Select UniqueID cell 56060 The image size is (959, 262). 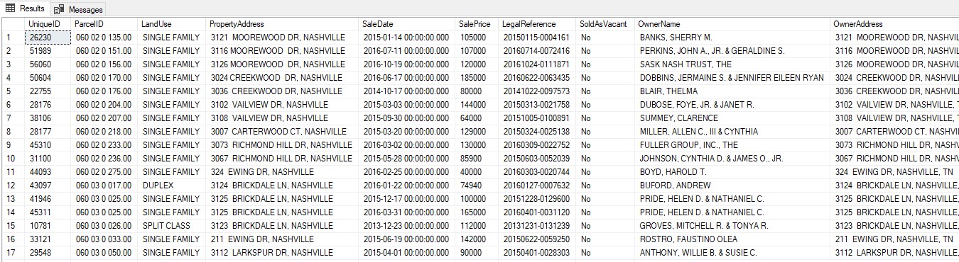[x=48, y=64]
